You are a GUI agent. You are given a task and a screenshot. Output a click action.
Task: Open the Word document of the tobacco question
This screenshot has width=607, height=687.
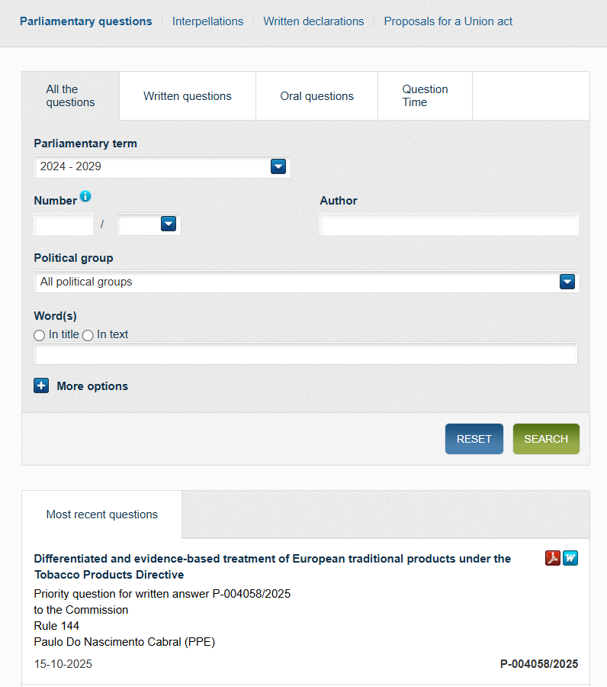(x=570, y=558)
